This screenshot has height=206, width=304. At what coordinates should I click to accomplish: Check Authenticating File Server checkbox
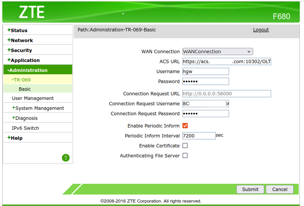point(185,155)
